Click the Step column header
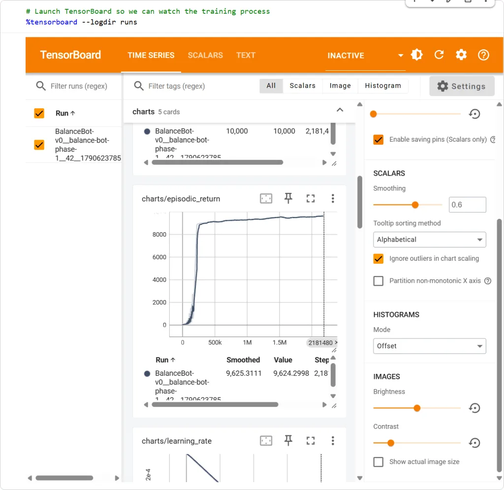504x490 pixels. click(x=322, y=360)
